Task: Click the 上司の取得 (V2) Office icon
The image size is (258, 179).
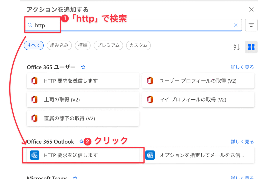Action: coord(35,100)
